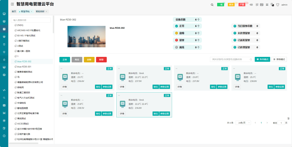Click the speaker sound alert icon
Screen dimensions: 292x147
tap(251, 5)
